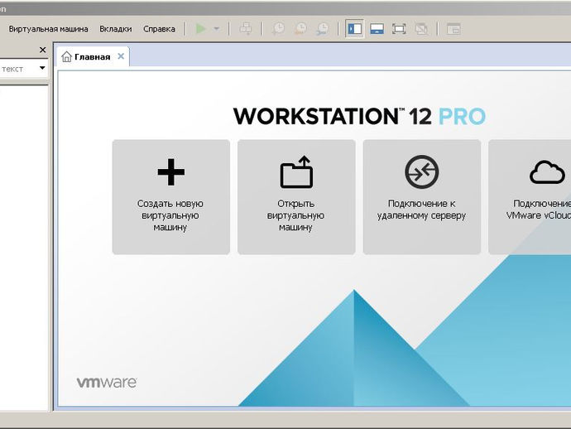The image size is (571, 429).
Task: Open the Вкладки menu
Action: point(115,29)
